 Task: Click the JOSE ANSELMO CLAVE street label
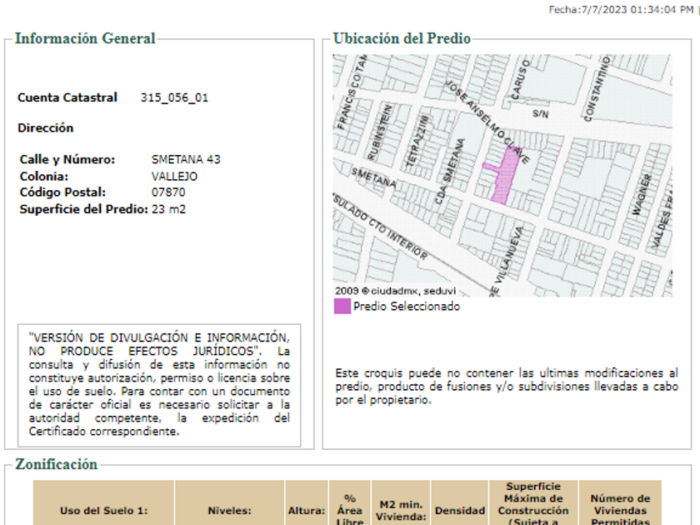click(x=487, y=122)
